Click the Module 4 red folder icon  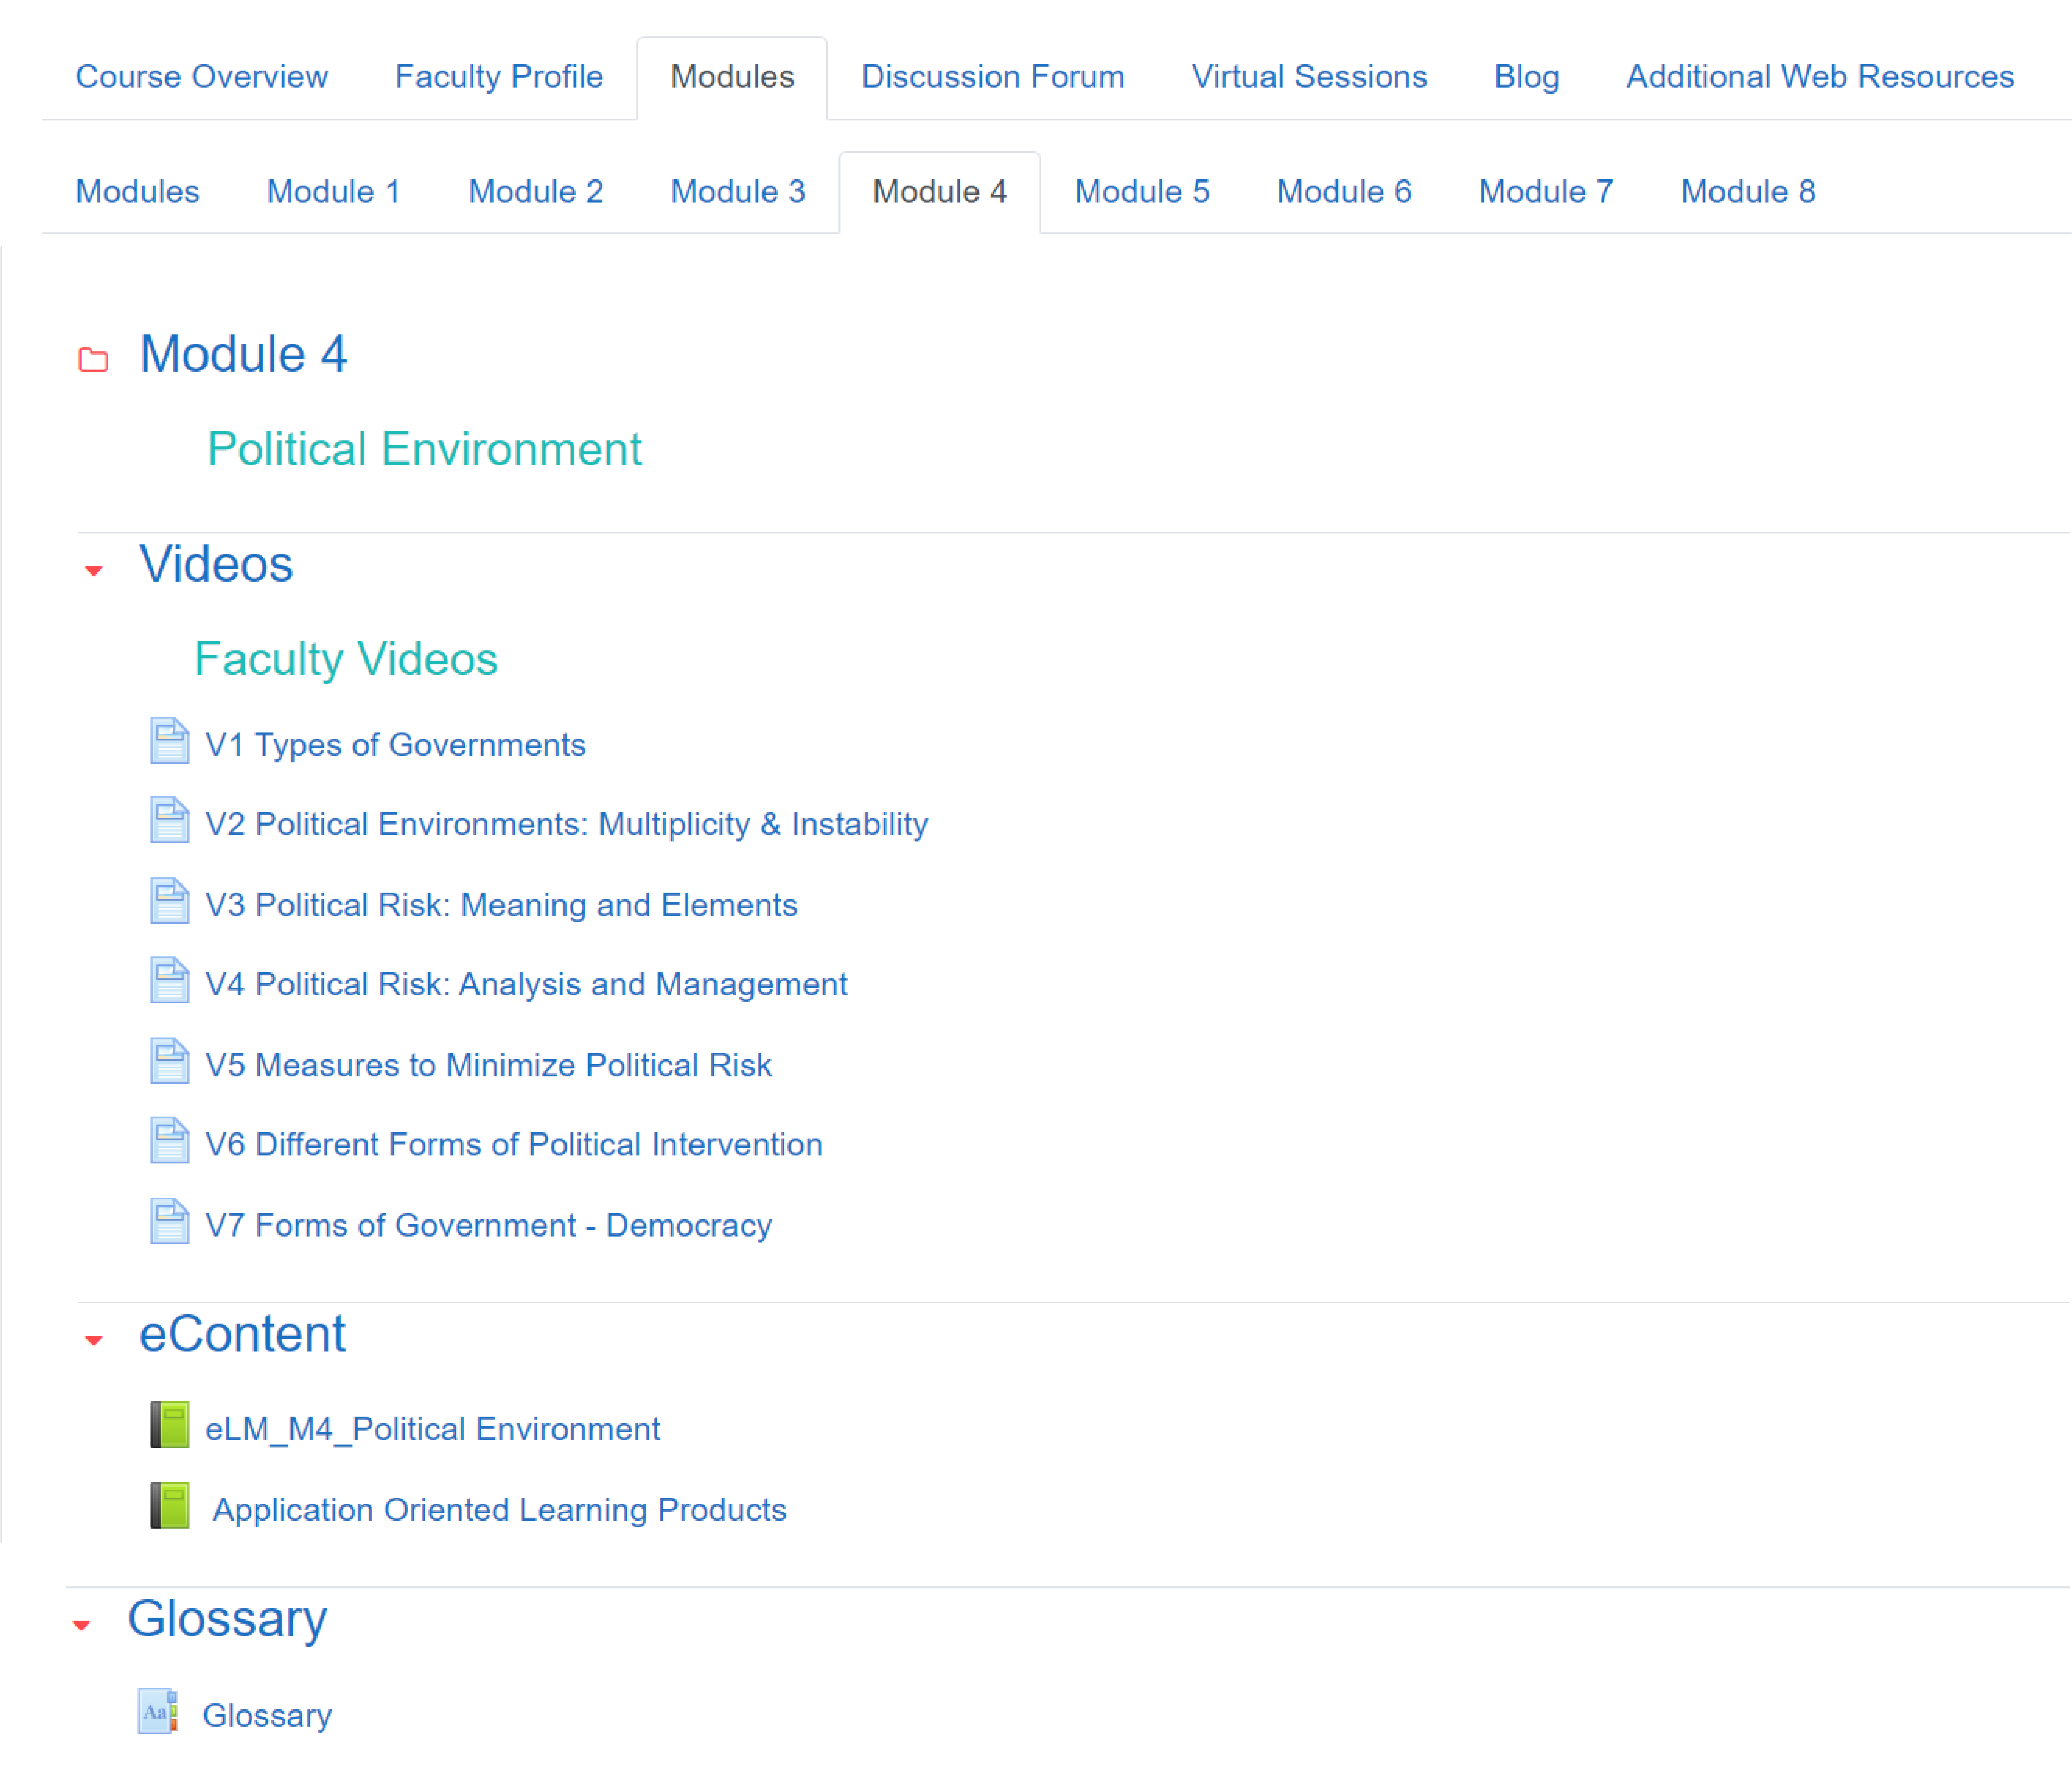click(93, 359)
